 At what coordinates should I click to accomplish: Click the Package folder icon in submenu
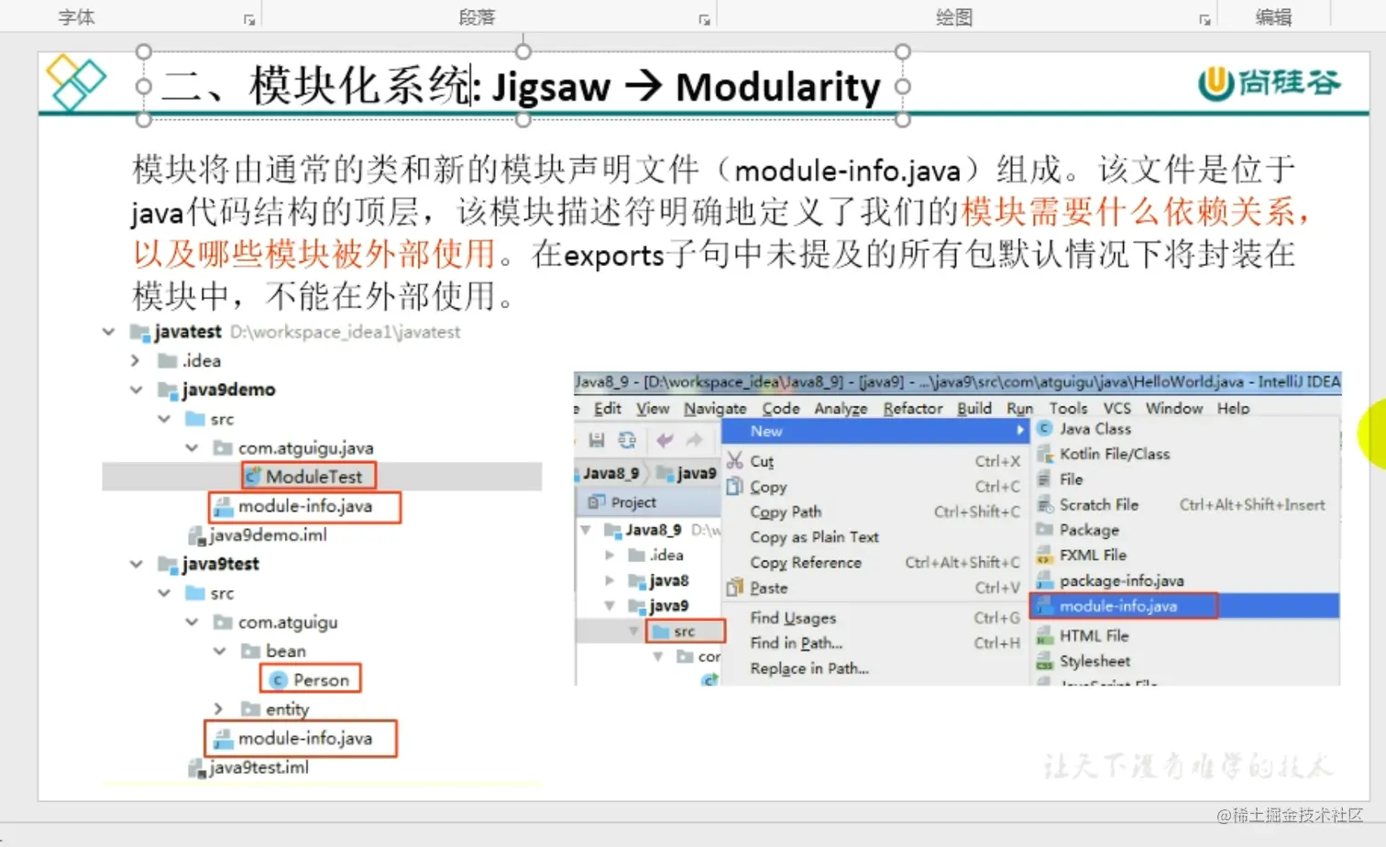pos(1044,530)
